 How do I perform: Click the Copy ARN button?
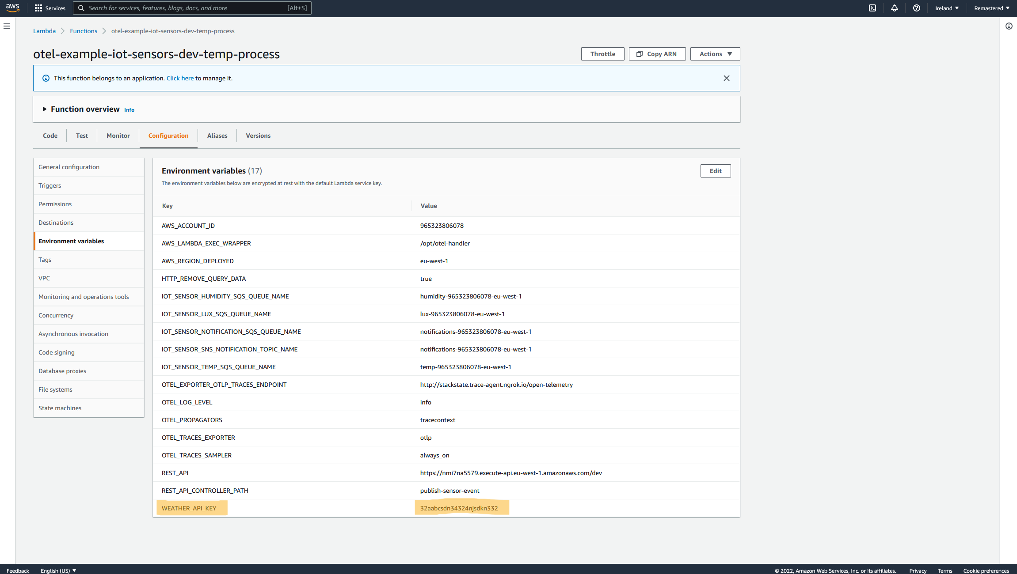657,54
